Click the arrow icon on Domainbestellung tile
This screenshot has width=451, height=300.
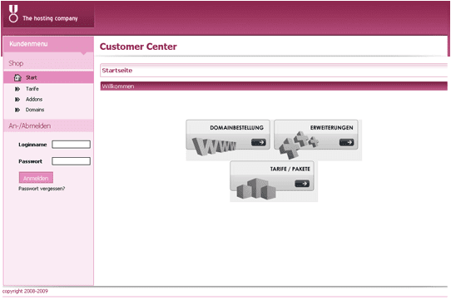click(x=258, y=142)
